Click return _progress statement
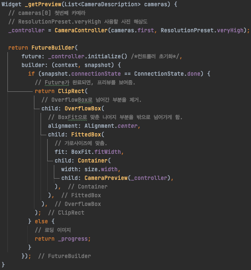Image resolution: width=251 pixels, height=270 pixels. (63, 239)
